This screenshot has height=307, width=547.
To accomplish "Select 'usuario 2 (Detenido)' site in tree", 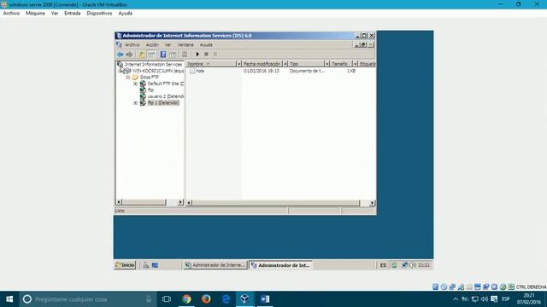I will (165, 96).
